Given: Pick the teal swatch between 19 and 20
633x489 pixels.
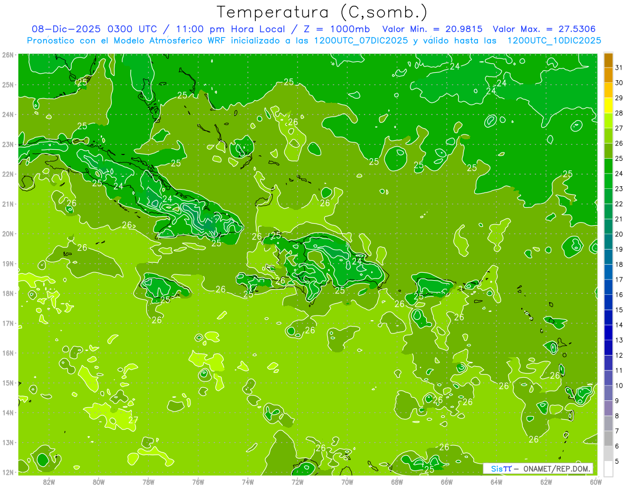Looking at the screenshot, I should point(608,241).
